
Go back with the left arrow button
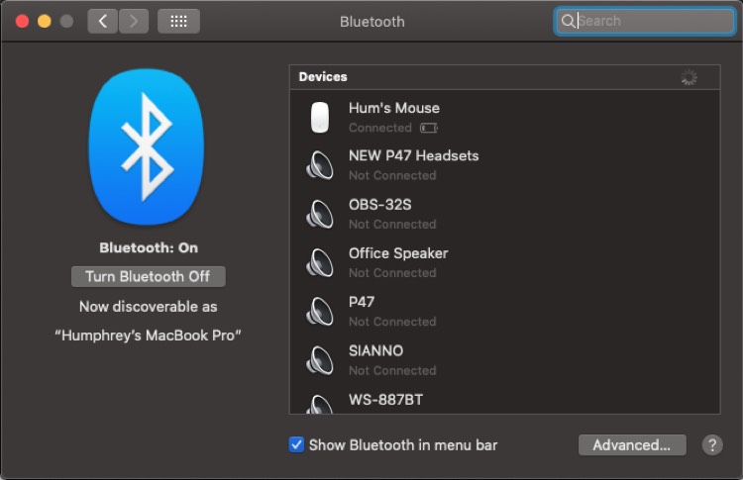[102, 22]
